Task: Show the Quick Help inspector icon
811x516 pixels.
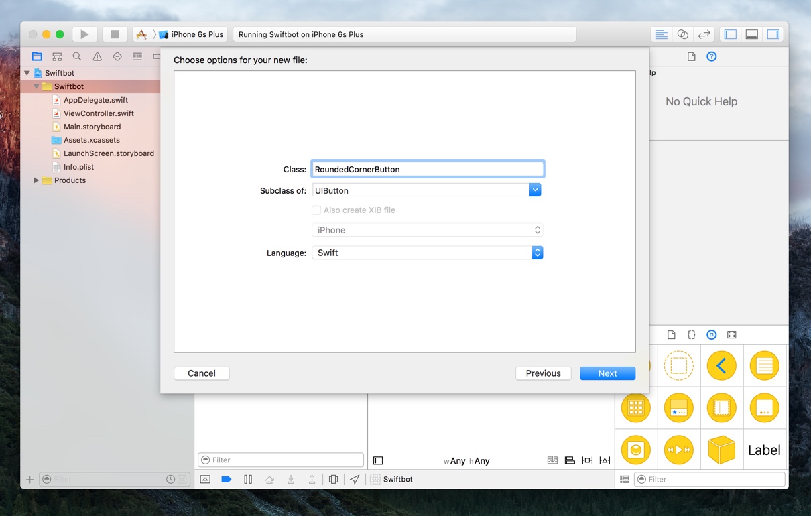Action: click(712, 56)
